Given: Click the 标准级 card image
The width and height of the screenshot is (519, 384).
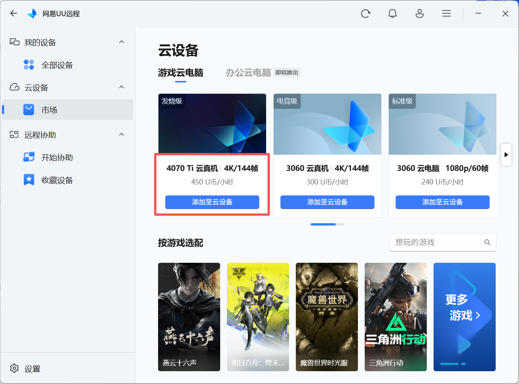Looking at the screenshot, I should tap(443, 124).
